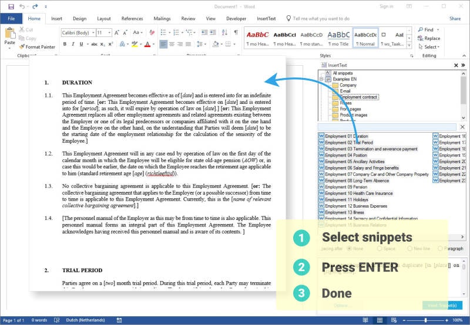
Task: Adjust the zoom slider in status bar
Action: (x=425, y=320)
